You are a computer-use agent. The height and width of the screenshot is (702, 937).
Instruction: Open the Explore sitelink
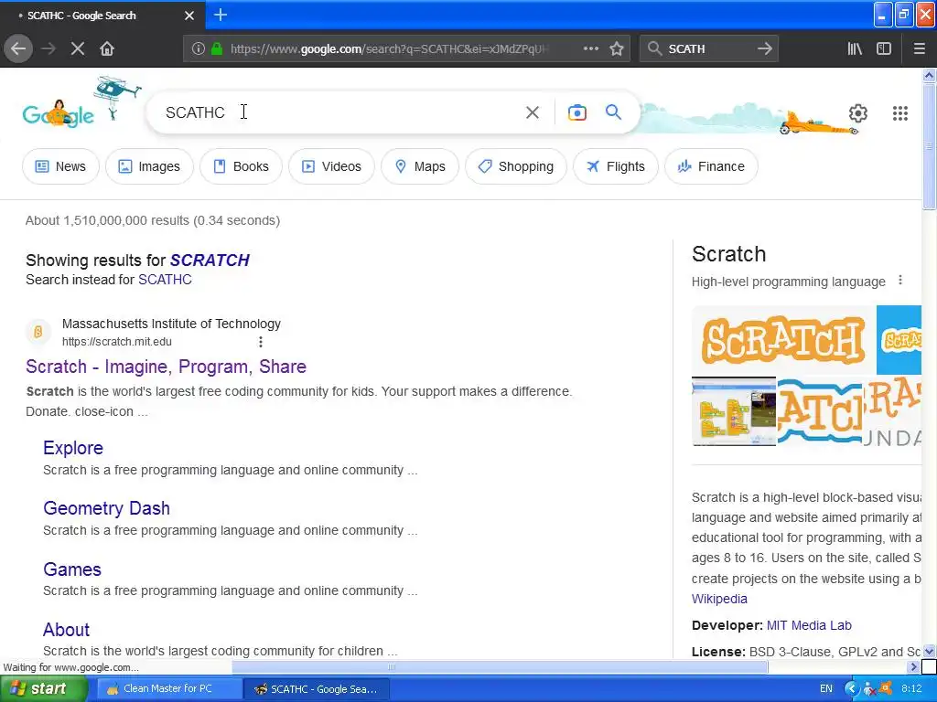(x=73, y=448)
